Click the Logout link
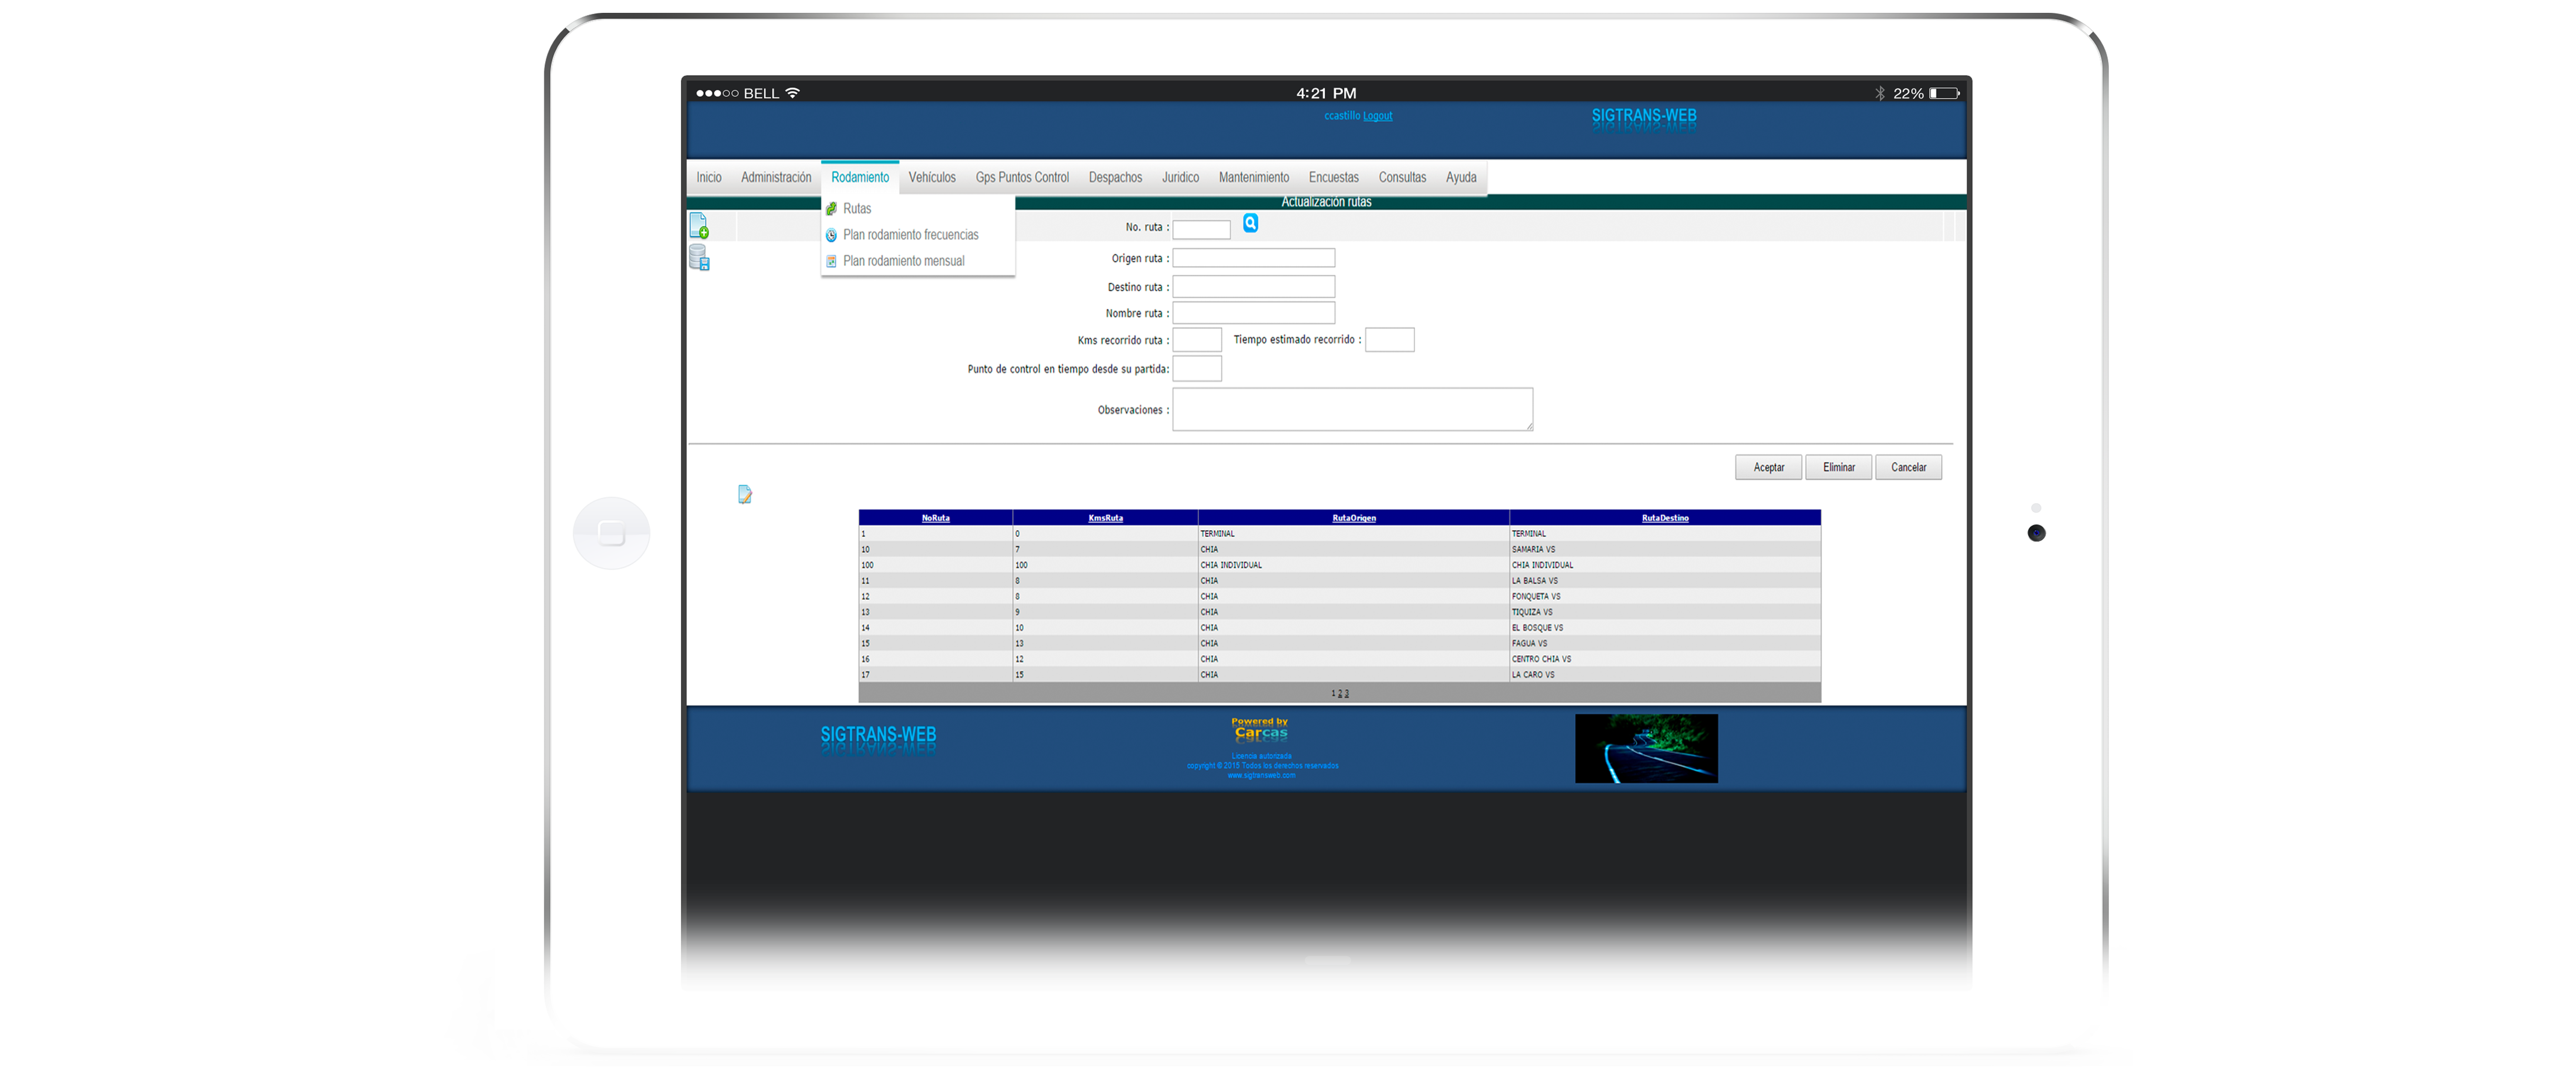Viewport: 2576px width, 1079px height. pyautogui.click(x=1377, y=116)
